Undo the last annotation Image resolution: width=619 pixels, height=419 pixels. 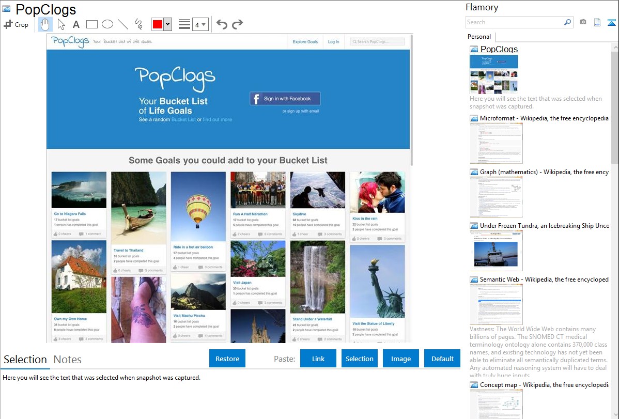pyautogui.click(x=222, y=24)
